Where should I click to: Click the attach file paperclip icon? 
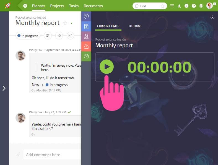pyautogui.click(x=18, y=154)
